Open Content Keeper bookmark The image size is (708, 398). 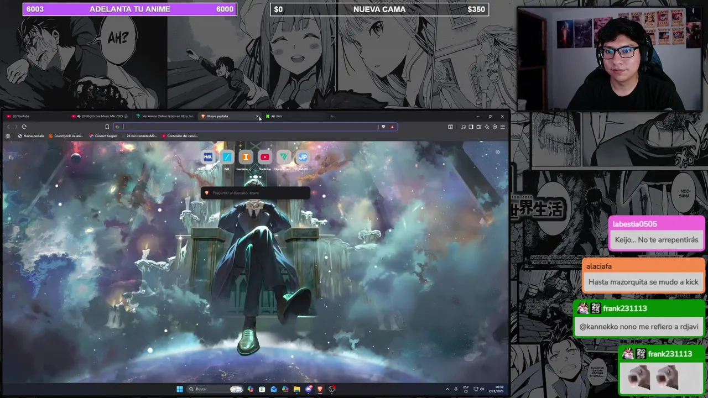point(103,136)
